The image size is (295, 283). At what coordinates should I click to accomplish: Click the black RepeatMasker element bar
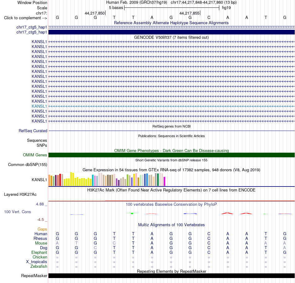171,276
